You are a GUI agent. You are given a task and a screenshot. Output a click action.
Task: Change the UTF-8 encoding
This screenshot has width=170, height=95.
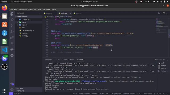[102, 94]
